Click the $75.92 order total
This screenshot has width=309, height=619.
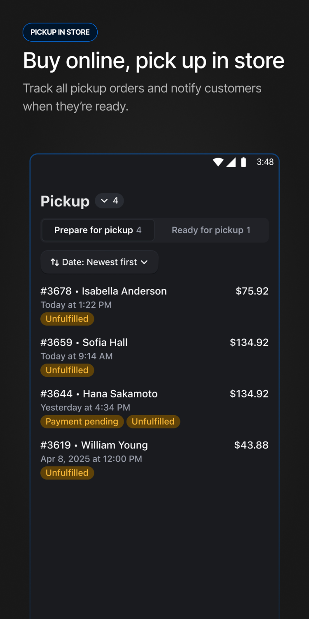(x=252, y=291)
